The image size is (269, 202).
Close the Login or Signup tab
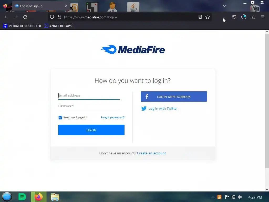[x=66, y=6]
